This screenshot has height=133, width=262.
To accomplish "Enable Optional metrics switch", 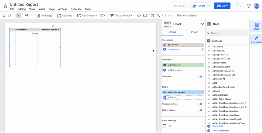I will pos(199,104).
